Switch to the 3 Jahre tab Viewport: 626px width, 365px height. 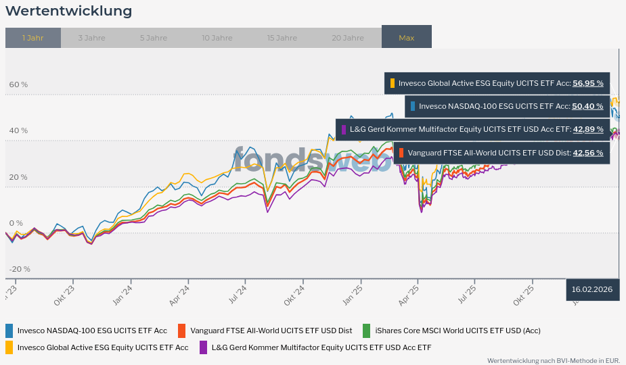pyautogui.click(x=92, y=38)
